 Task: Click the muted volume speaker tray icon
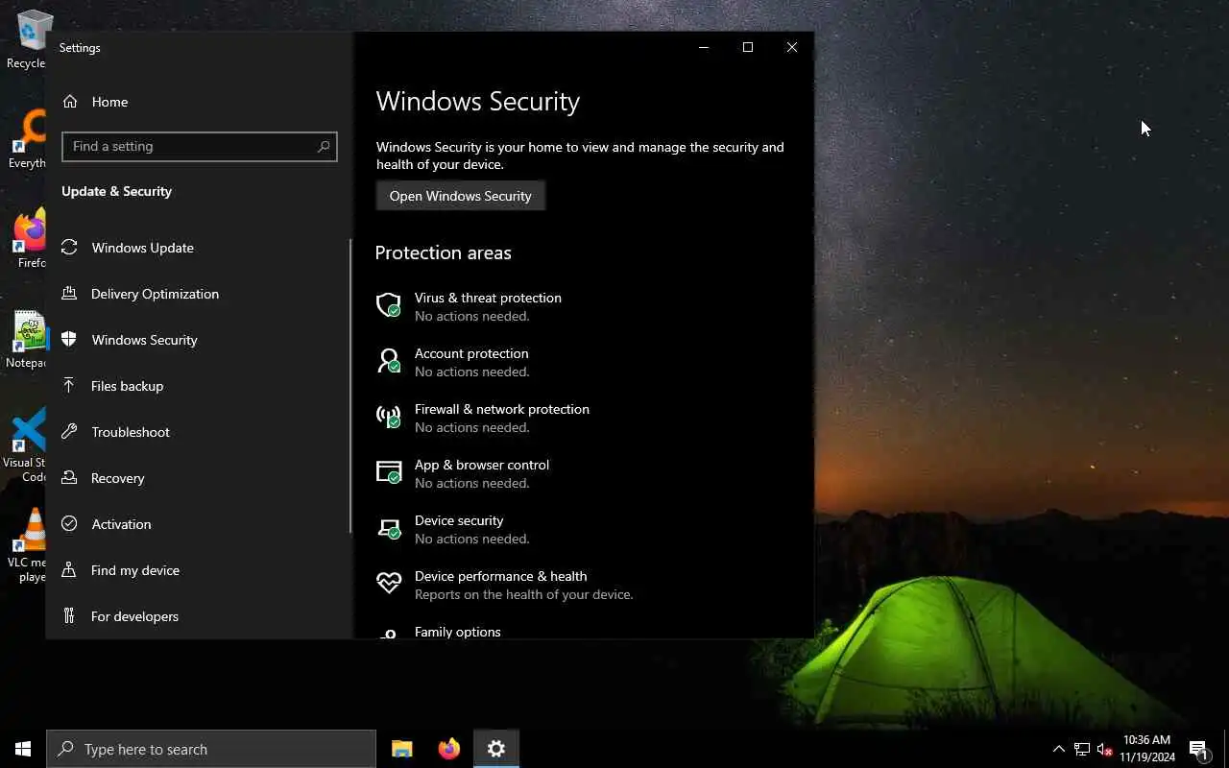[1105, 749]
